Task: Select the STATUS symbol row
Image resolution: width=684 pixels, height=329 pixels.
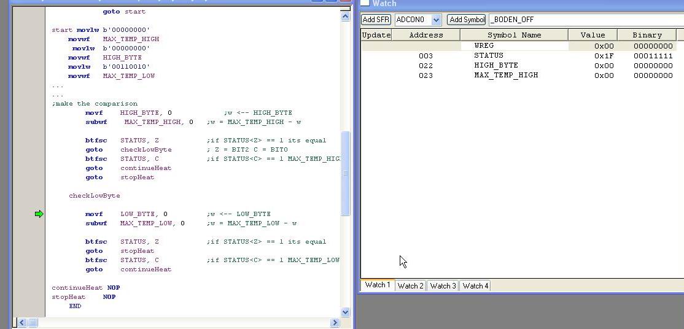Action: pyautogui.click(x=519, y=56)
